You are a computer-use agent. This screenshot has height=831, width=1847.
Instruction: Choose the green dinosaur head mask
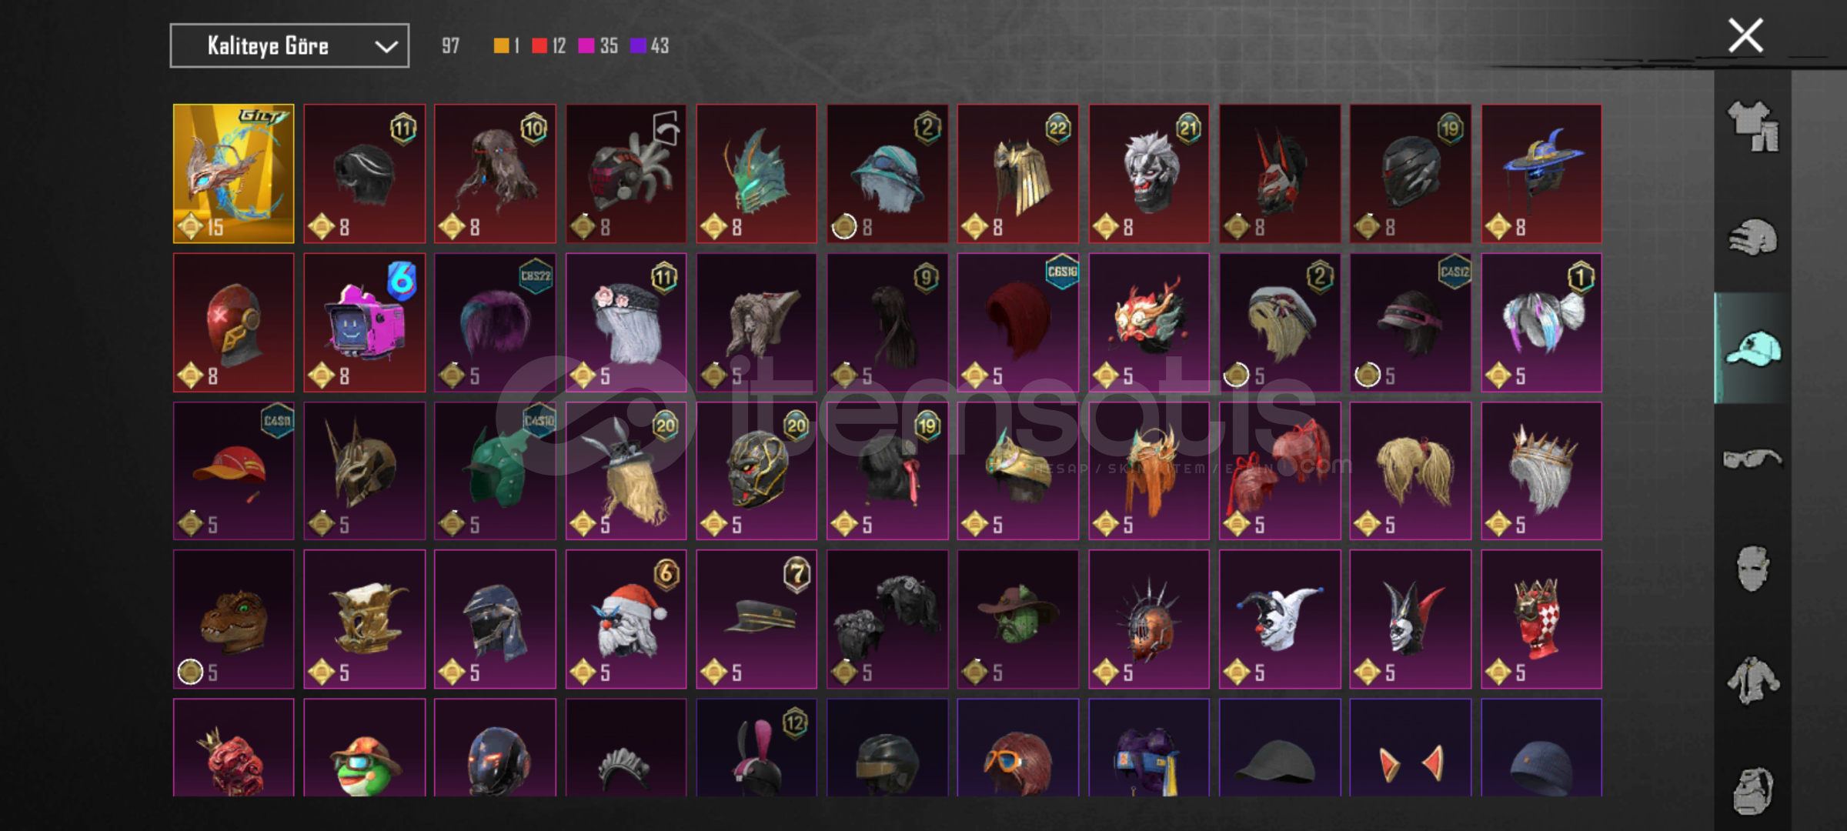233,619
